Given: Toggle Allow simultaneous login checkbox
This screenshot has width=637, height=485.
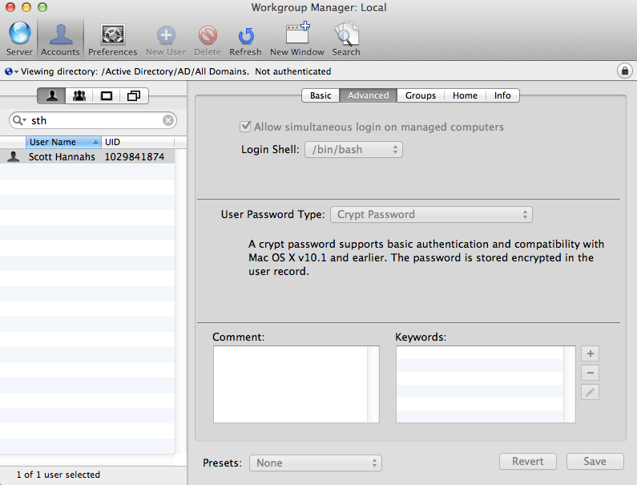Looking at the screenshot, I should click(245, 127).
